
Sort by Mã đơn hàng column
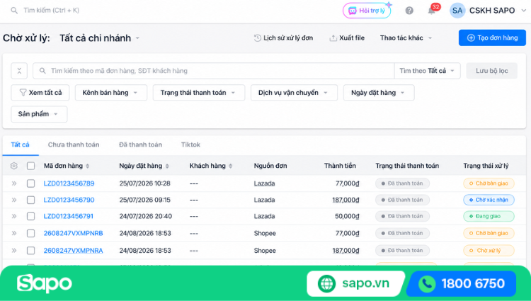[x=67, y=166]
